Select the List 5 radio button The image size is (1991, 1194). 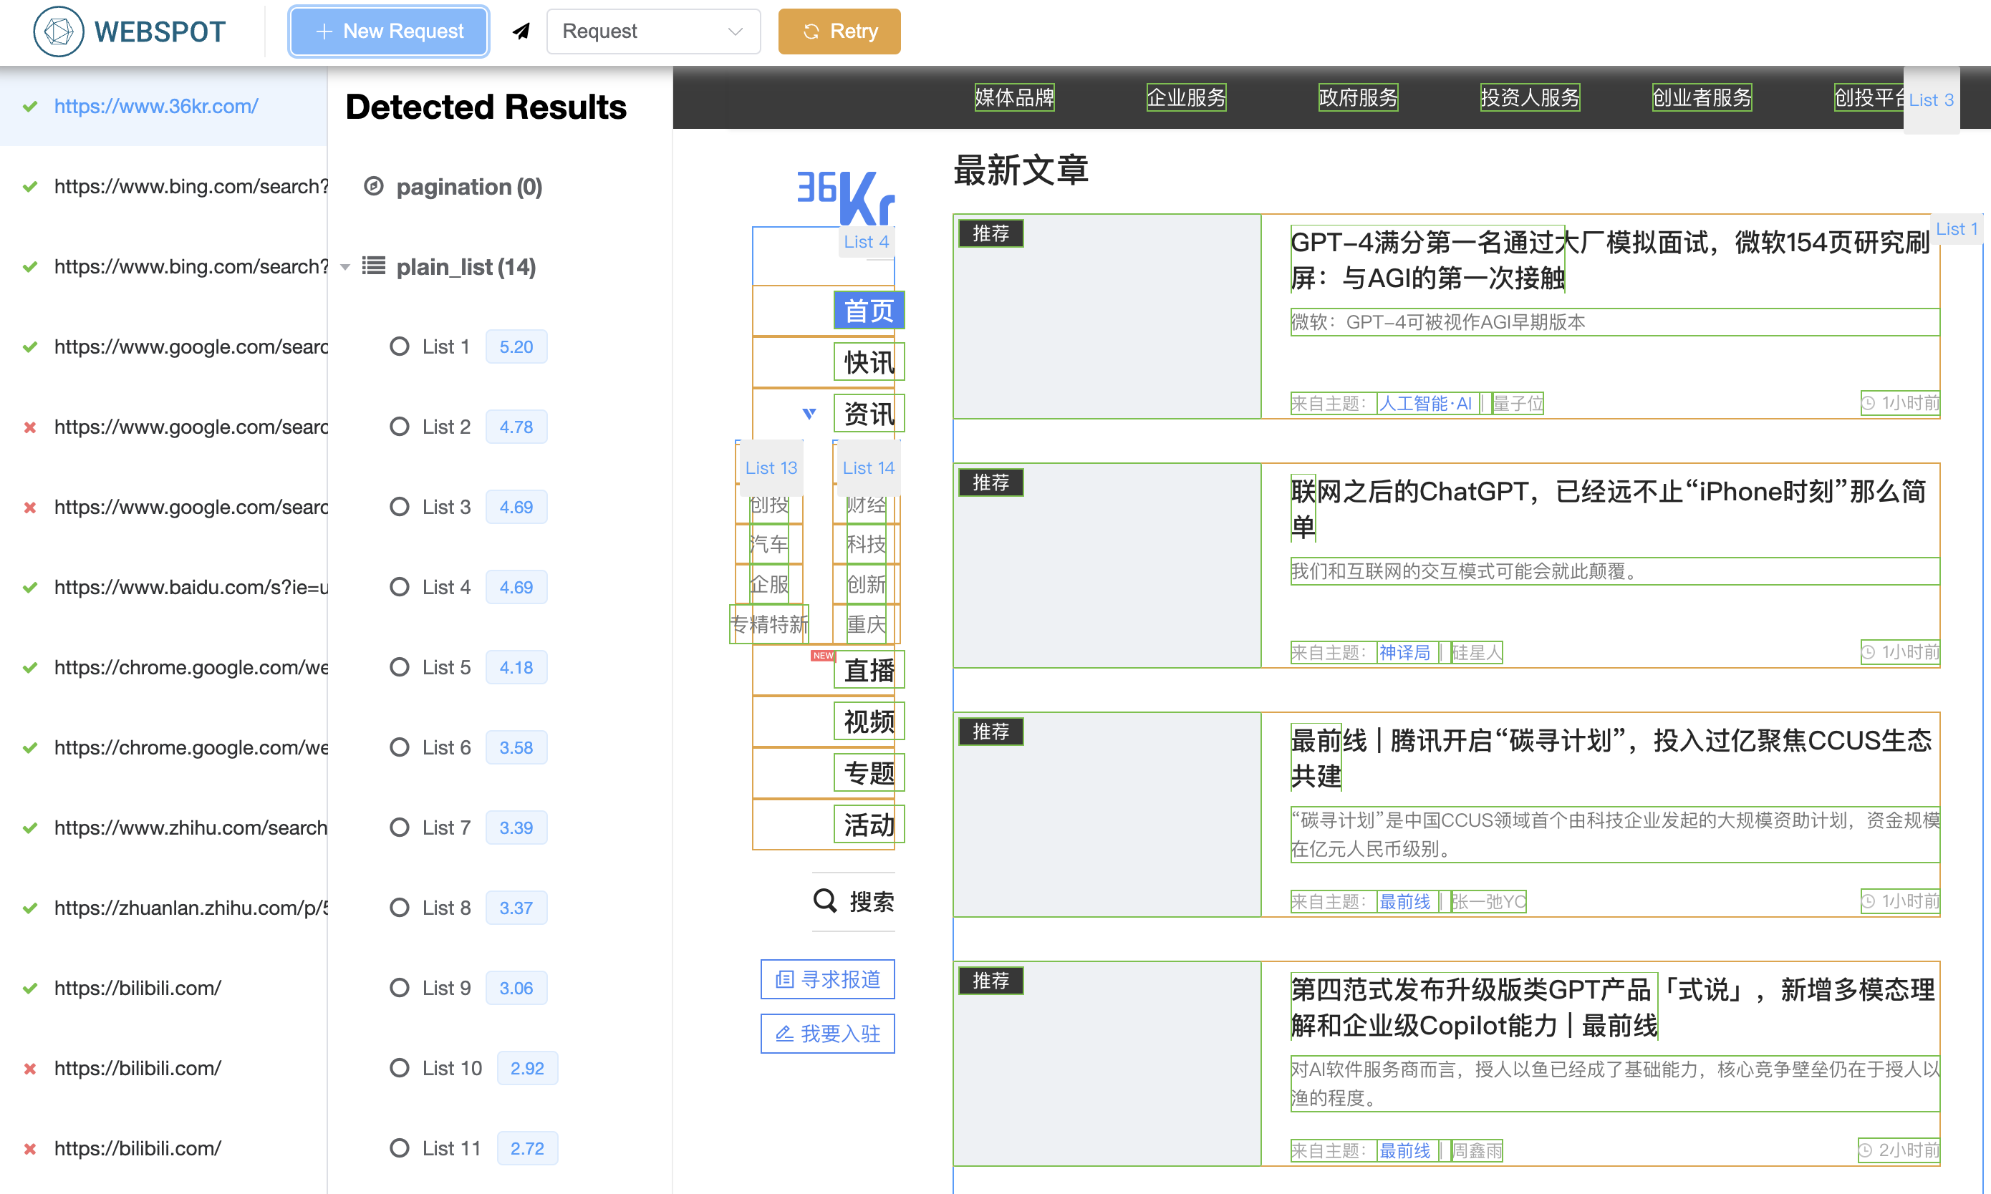pos(399,667)
